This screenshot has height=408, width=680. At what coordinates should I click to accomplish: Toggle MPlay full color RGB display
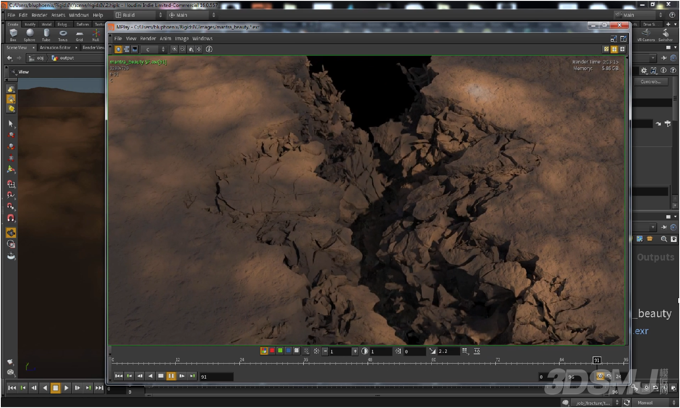(x=264, y=351)
